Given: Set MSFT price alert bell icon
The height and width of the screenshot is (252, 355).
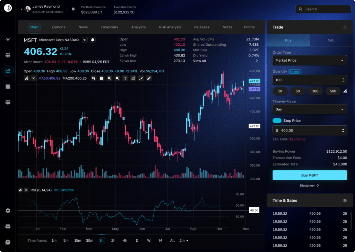Looking at the screenshot, I should [x=93, y=40].
